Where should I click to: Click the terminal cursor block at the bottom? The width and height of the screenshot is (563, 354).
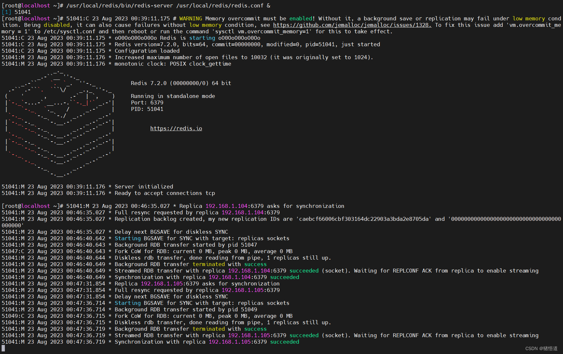click(3, 348)
